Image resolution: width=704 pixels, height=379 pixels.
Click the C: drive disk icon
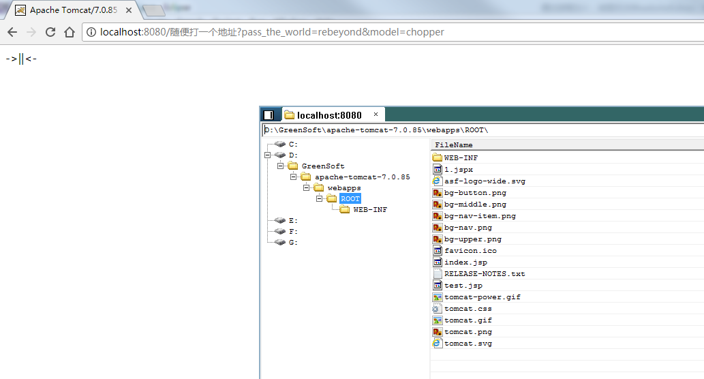pyautogui.click(x=280, y=144)
